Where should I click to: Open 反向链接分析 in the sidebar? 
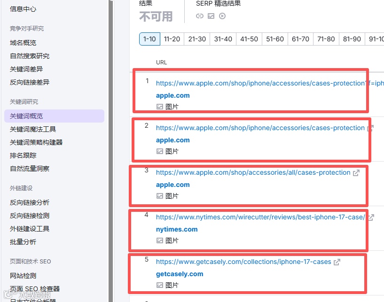30,202
